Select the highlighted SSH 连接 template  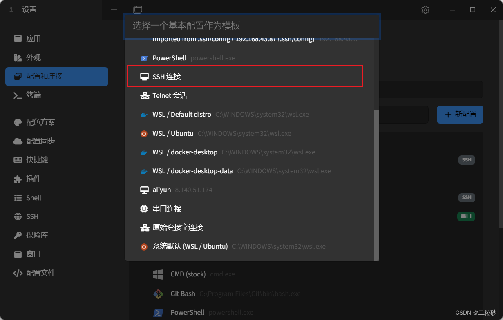coord(245,76)
